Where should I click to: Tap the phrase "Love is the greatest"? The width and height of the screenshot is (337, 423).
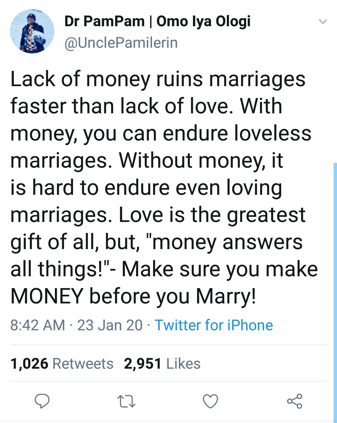tap(212, 215)
